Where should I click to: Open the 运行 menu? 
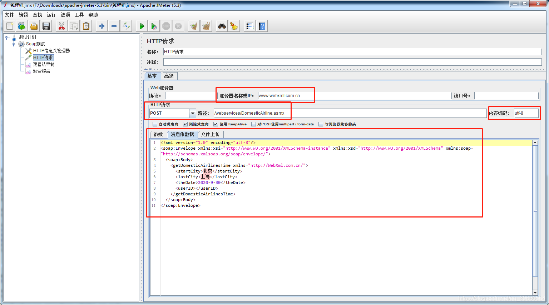tap(51, 15)
